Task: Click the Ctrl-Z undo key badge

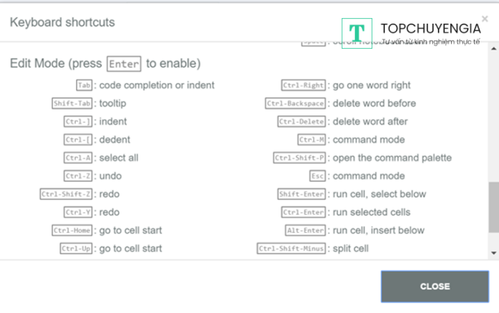Action: tap(78, 176)
